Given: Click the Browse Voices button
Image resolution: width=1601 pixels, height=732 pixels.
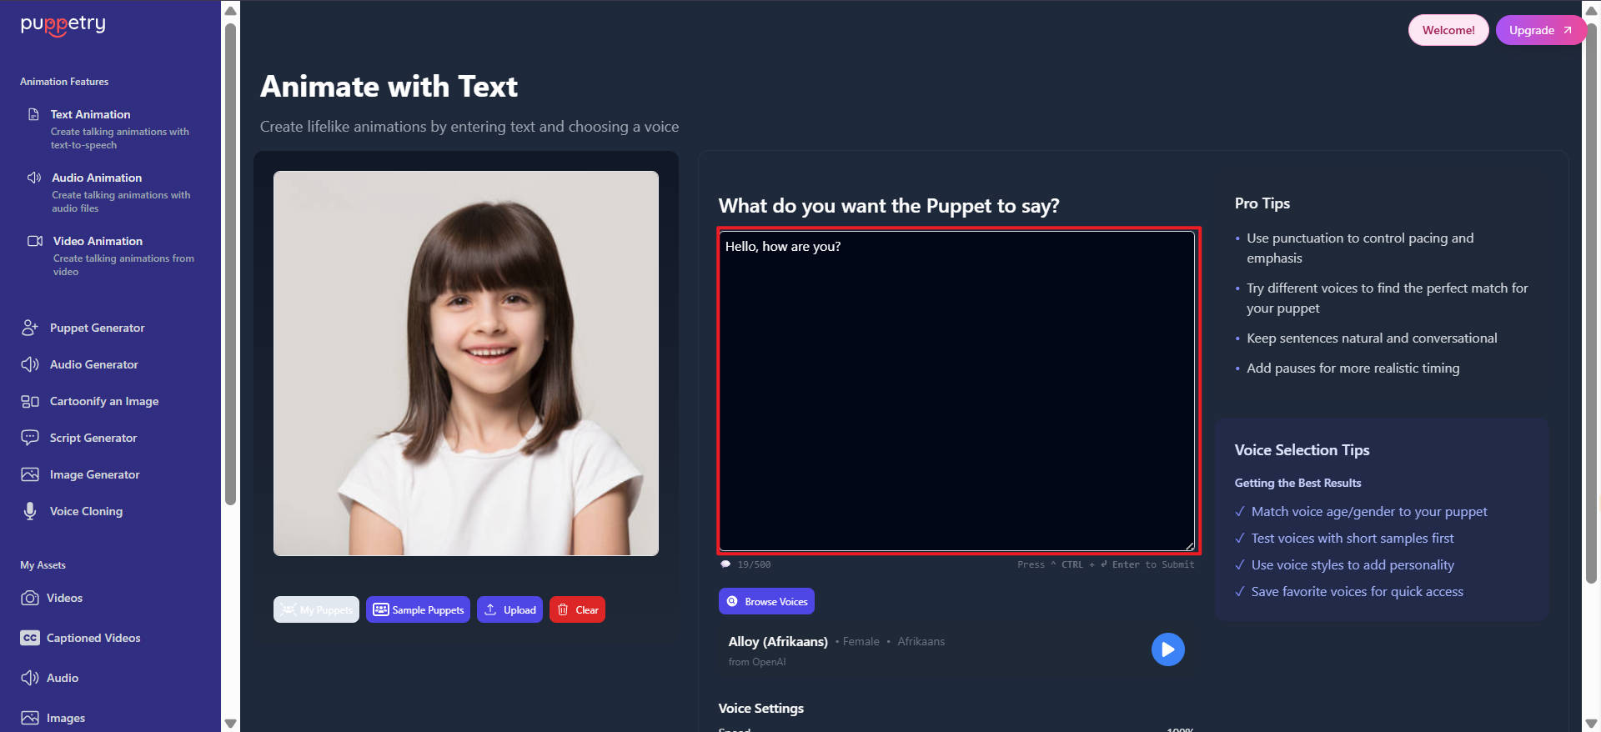Looking at the screenshot, I should [766, 601].
